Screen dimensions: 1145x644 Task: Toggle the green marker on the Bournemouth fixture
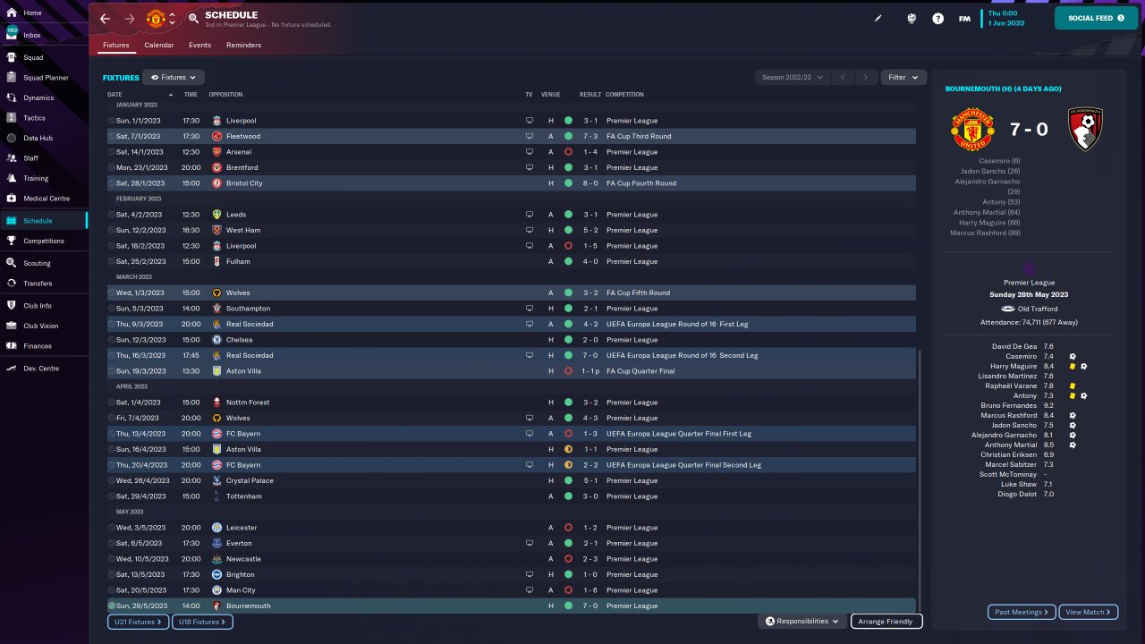pos(112,606)
